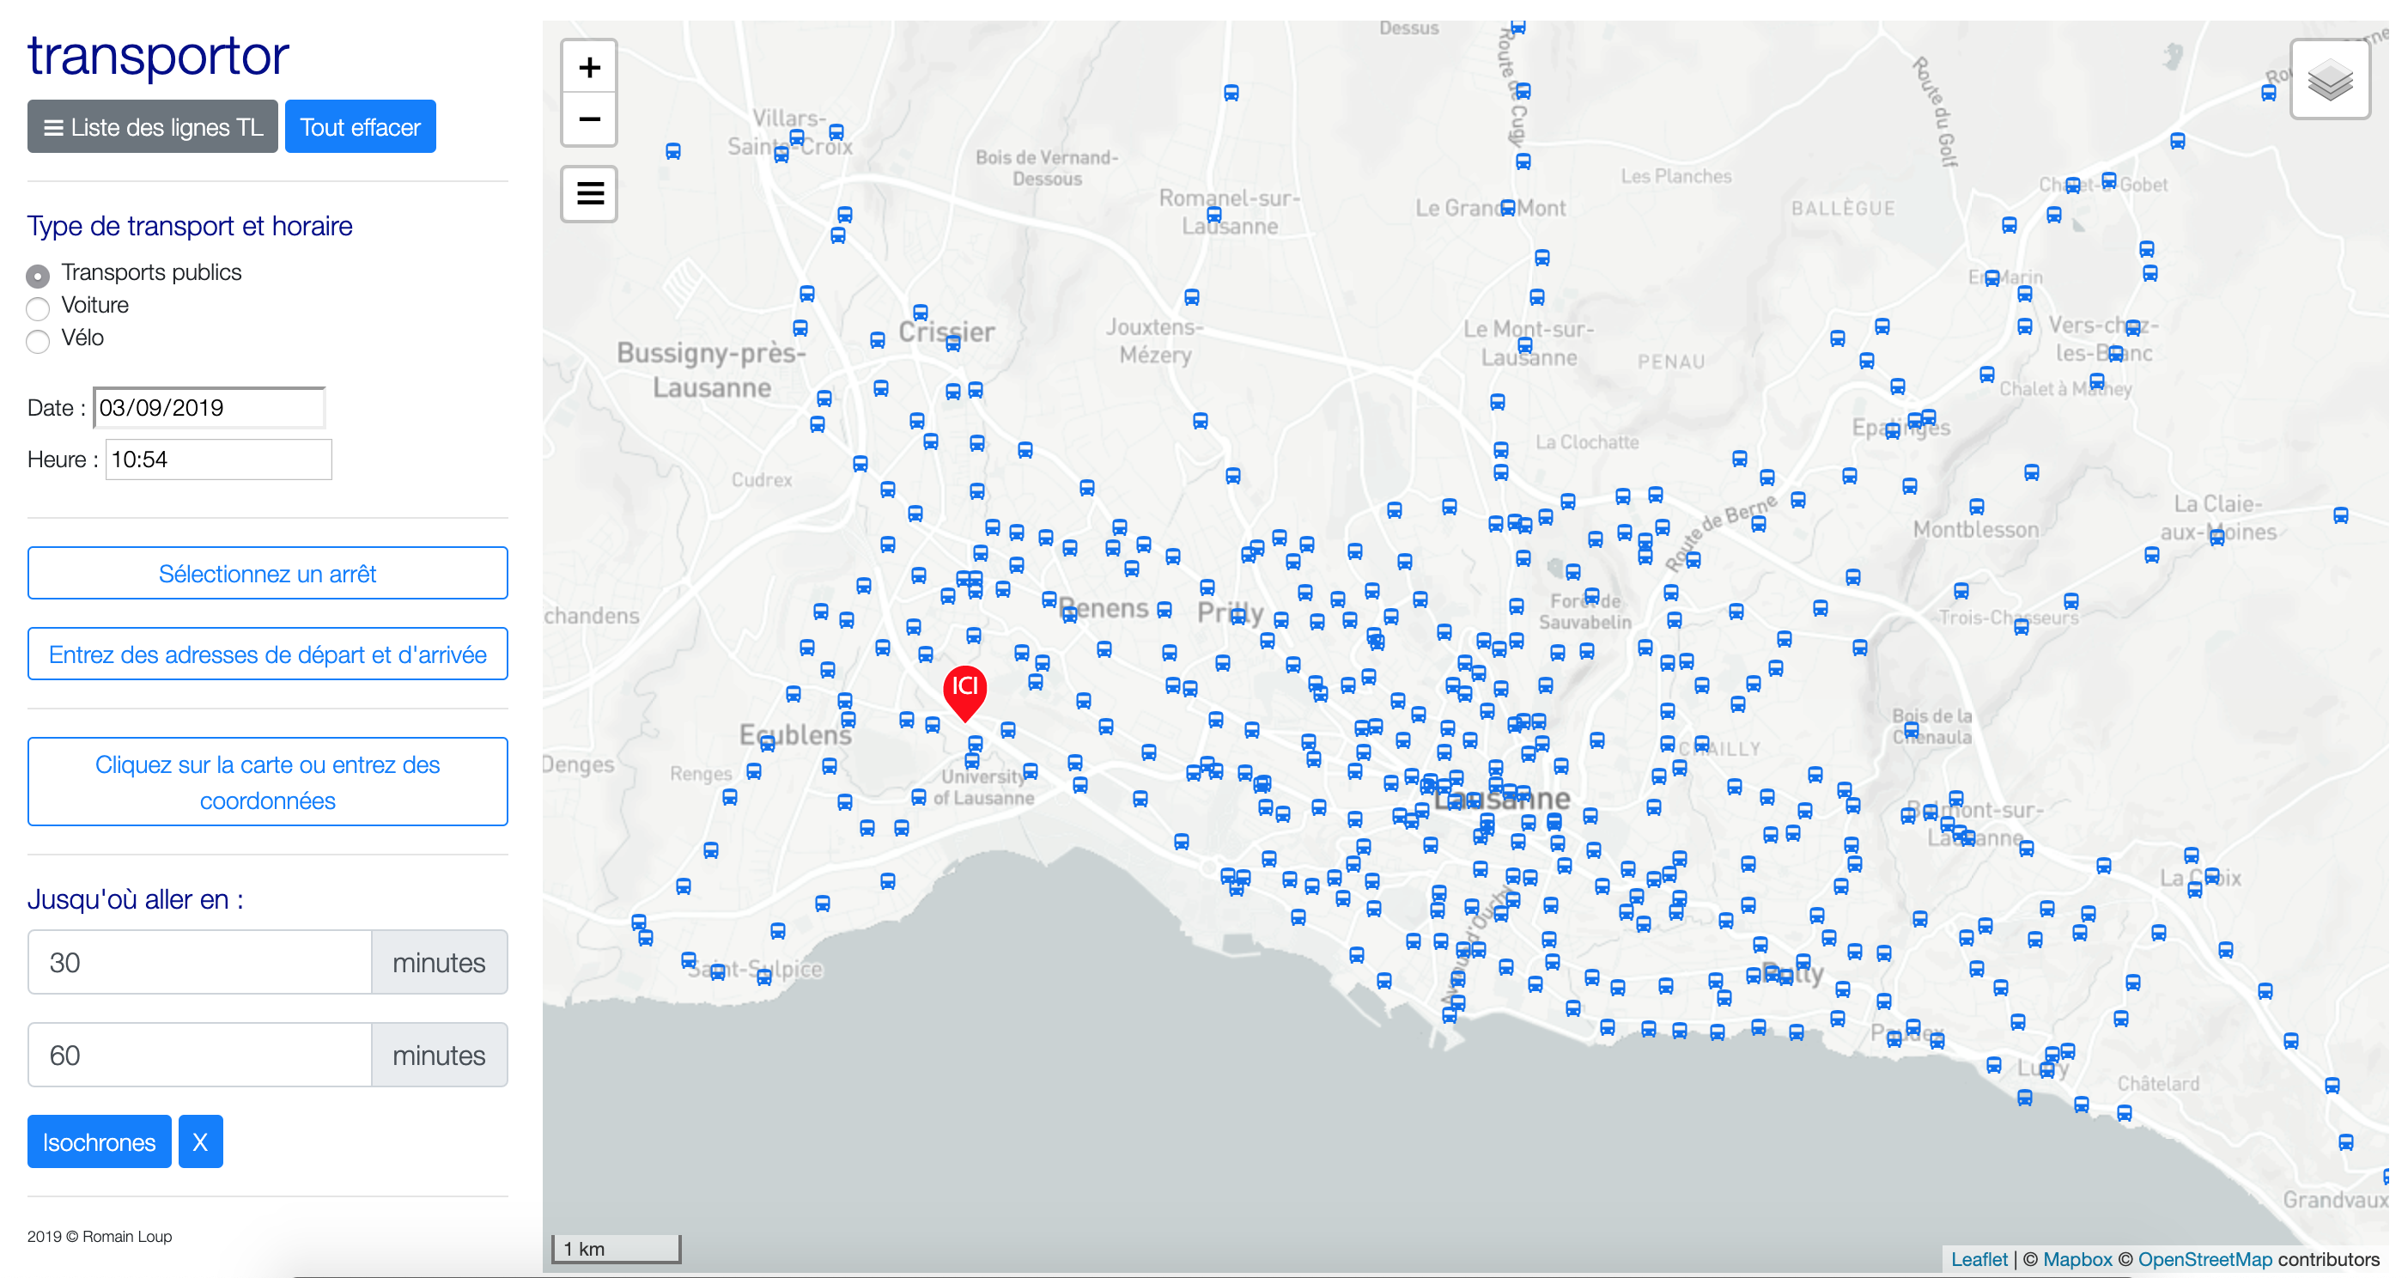
Task: Expand Sélectionnez un arrêt section
Action: 267,573
